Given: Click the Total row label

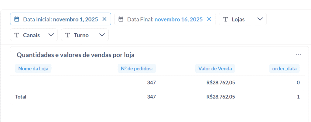Looking at the screenshot, I should [21, 97].
